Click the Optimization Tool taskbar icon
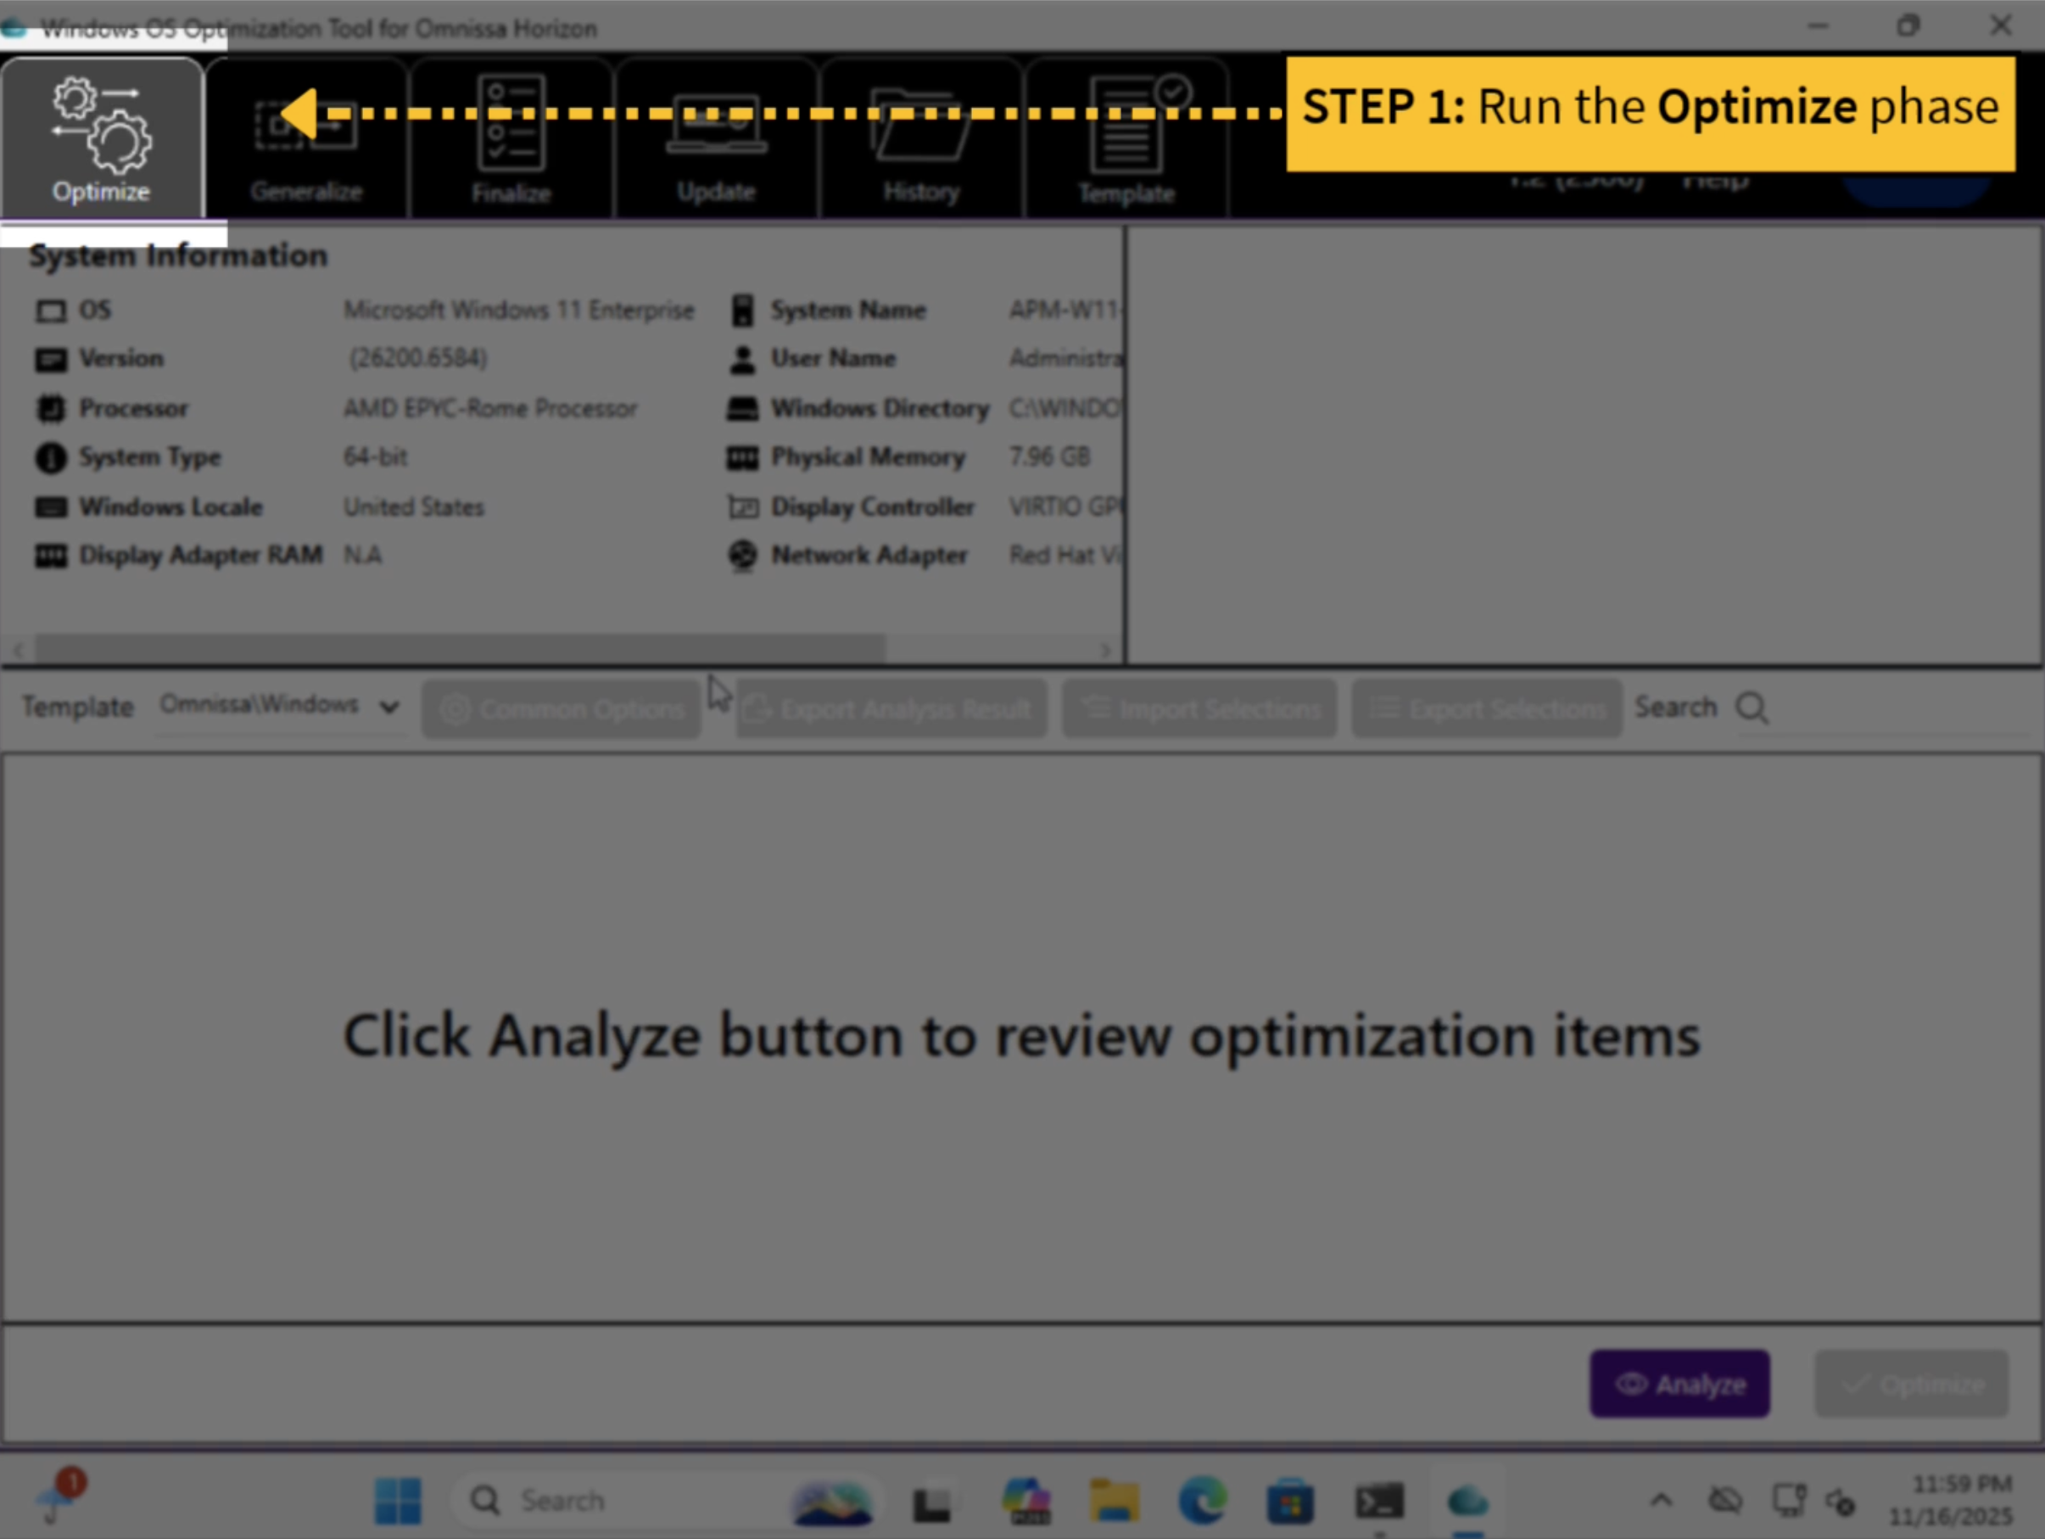The image size is (2045, 1539). point(1468,1500)
